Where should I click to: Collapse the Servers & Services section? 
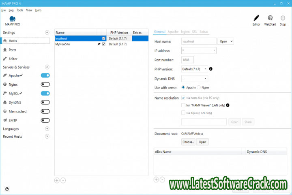pyautogui.click(x=47, y=67)
